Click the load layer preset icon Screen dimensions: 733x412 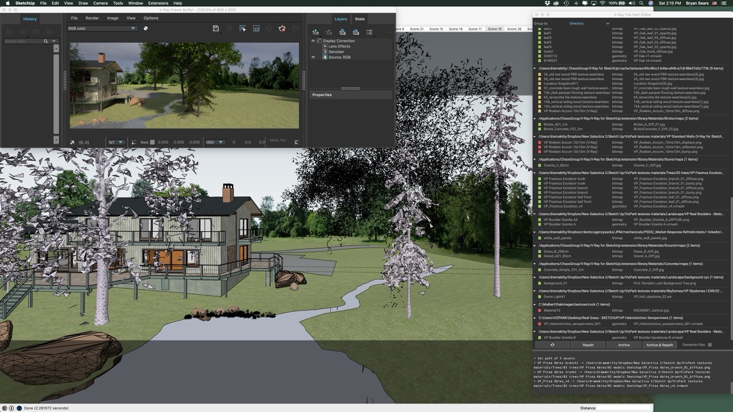[356, 32]
